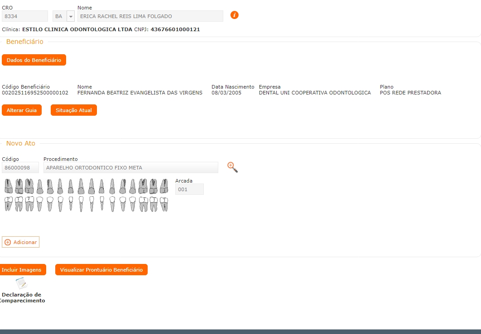Click the Procedimento field
The width and height of the screenshot is (481, 334).
131,168
